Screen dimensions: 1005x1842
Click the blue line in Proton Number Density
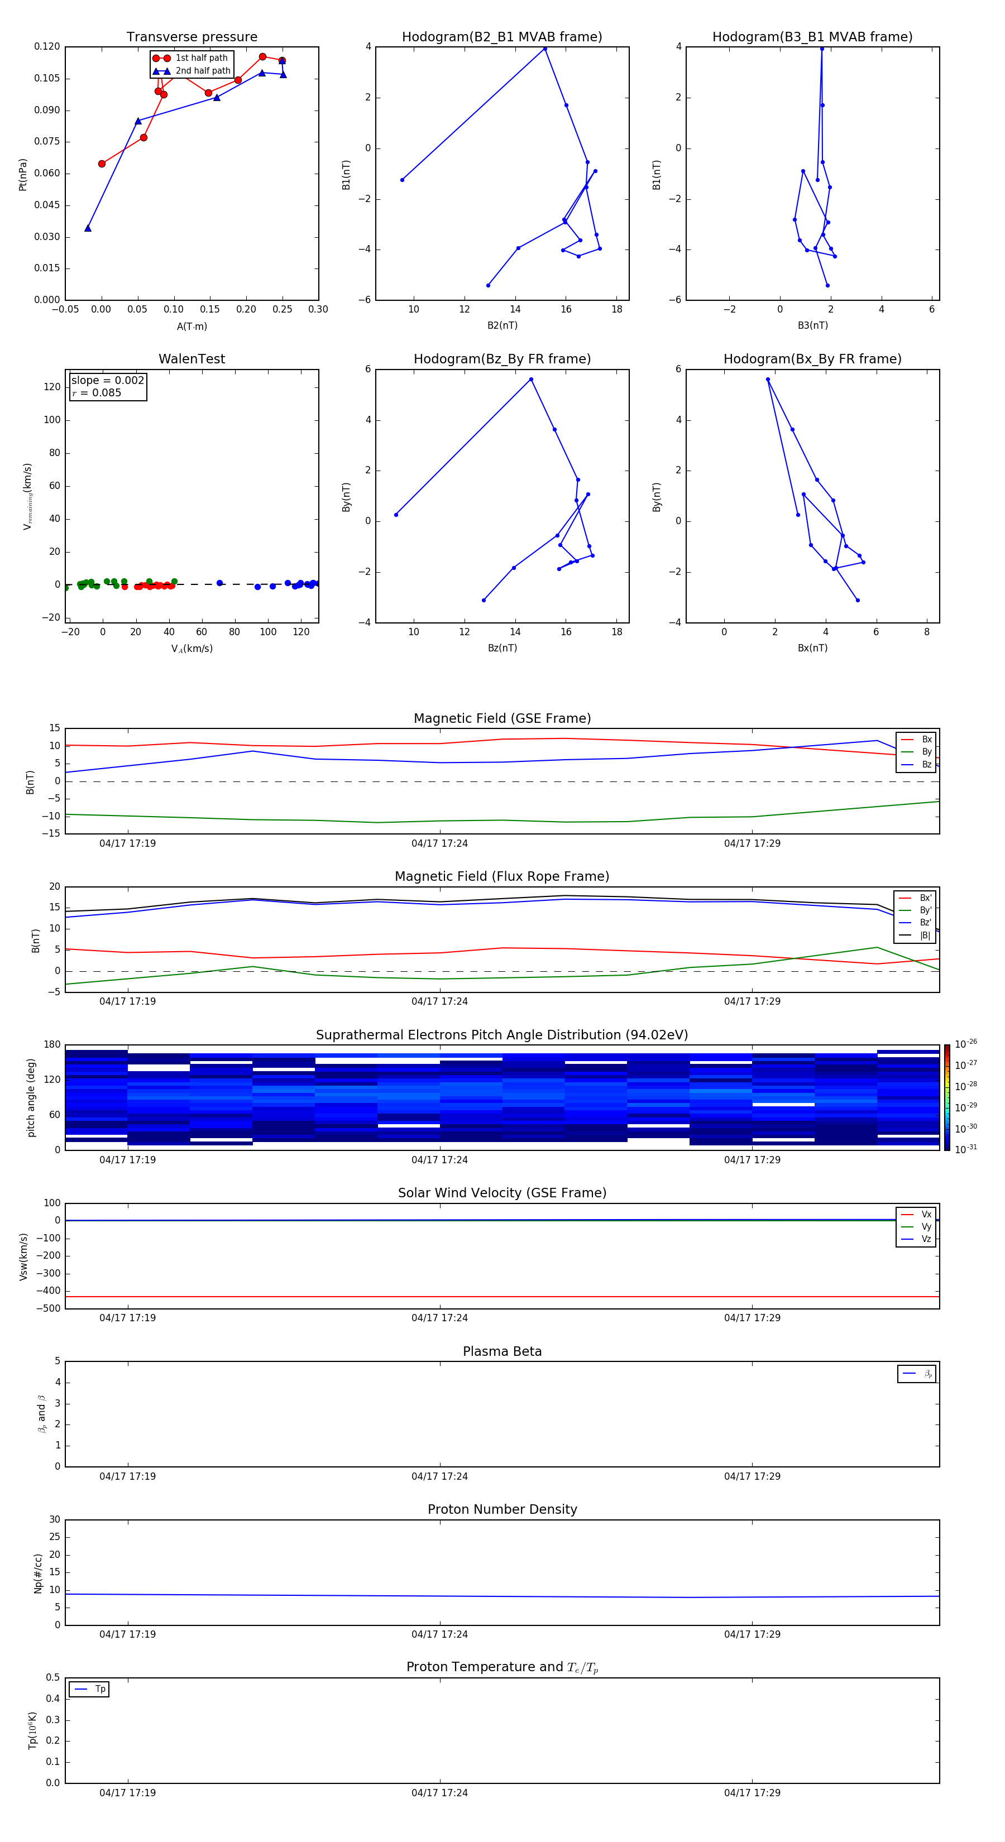[502, 1596]
